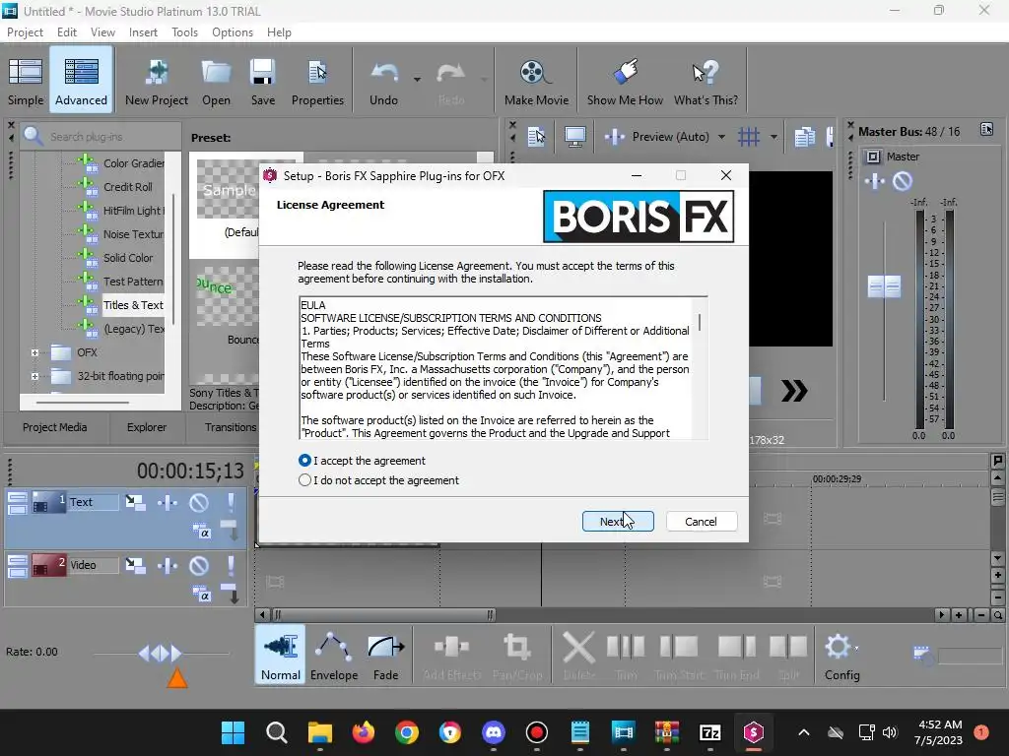Click Cancel in the setup dialog

(x=701, y=522)
